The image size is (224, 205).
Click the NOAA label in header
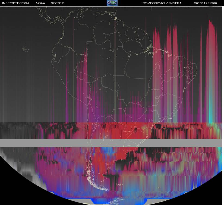tap(40, 3)
